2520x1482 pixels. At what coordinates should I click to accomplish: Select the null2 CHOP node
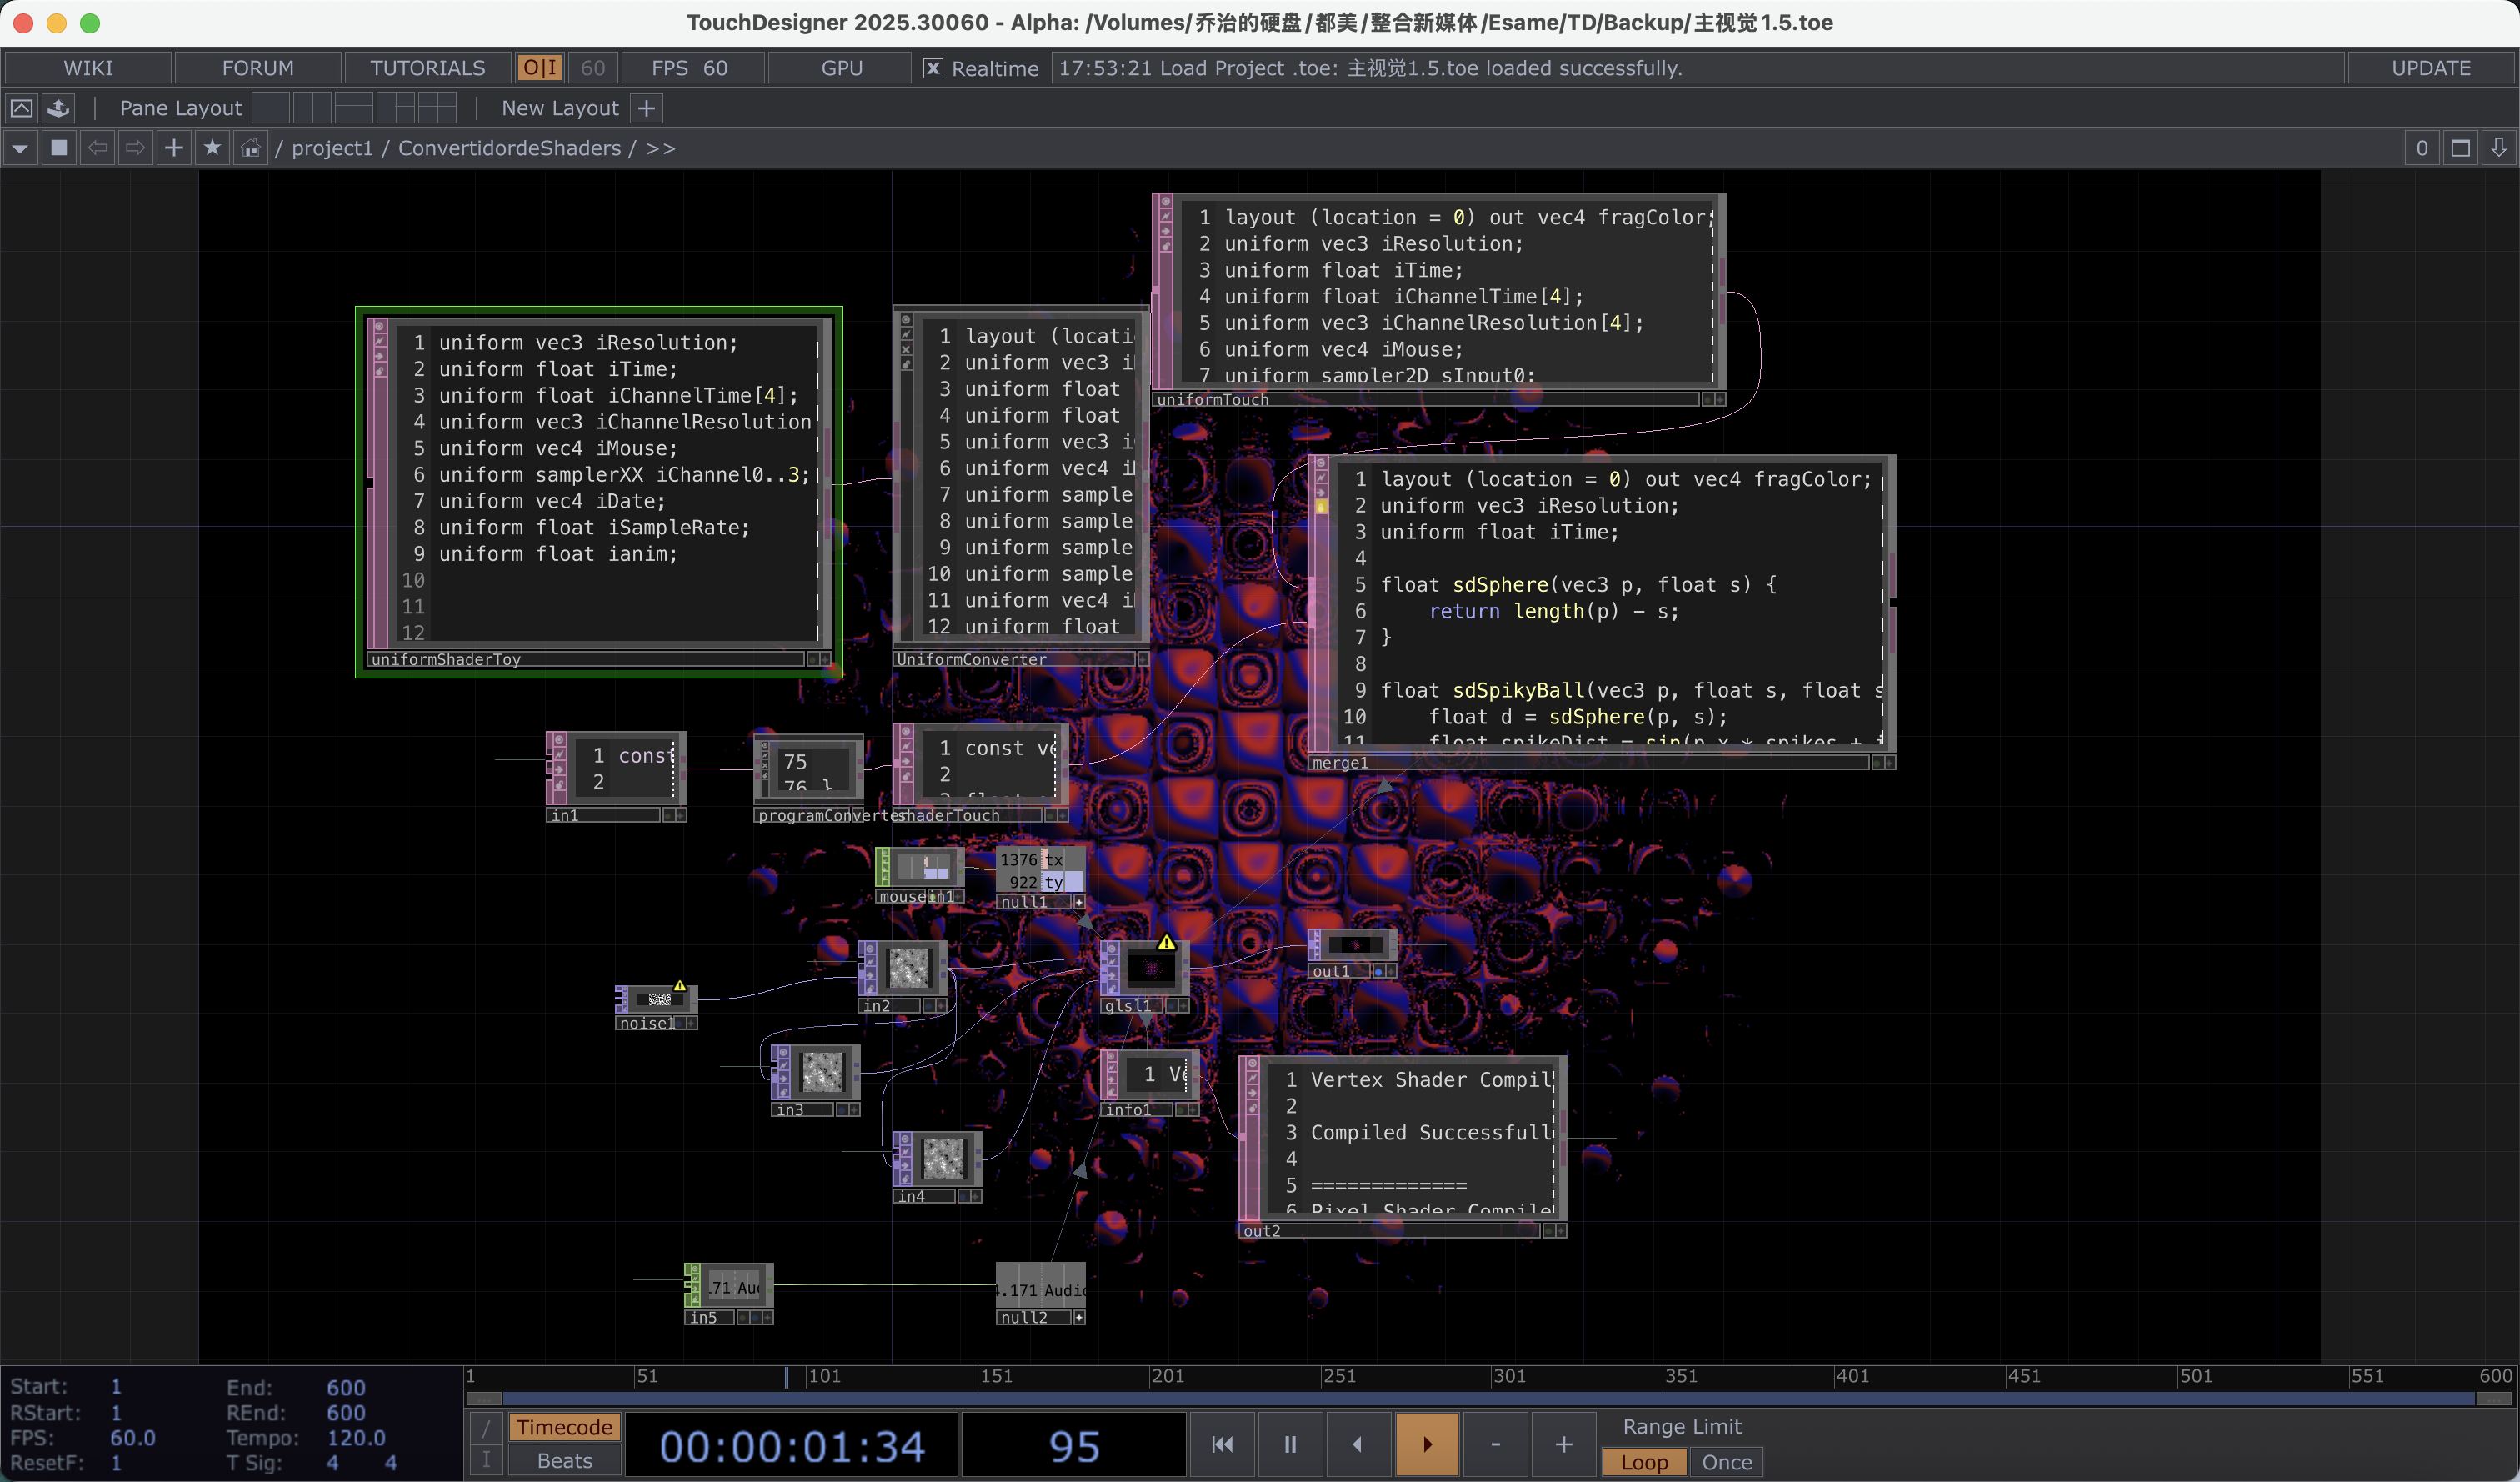1040,1294
